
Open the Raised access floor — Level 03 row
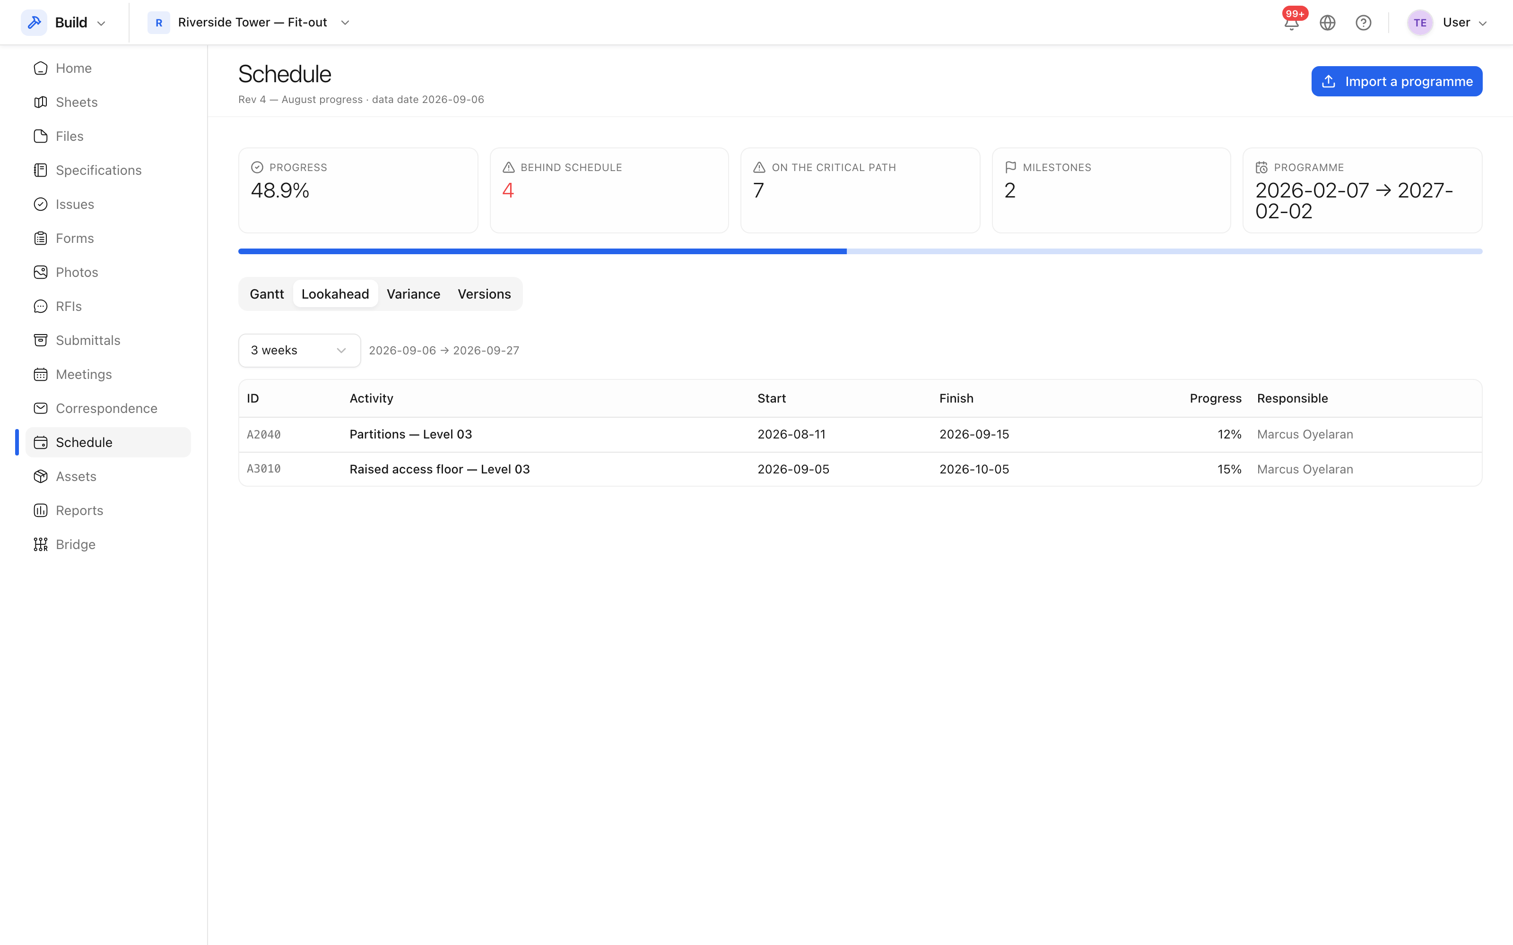pos(861,469)
